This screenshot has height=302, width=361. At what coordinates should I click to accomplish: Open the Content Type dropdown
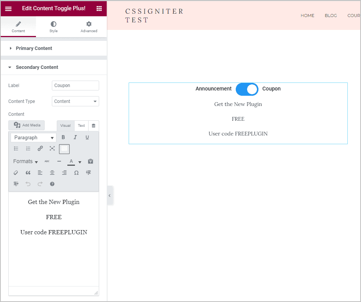pos(75,101)
